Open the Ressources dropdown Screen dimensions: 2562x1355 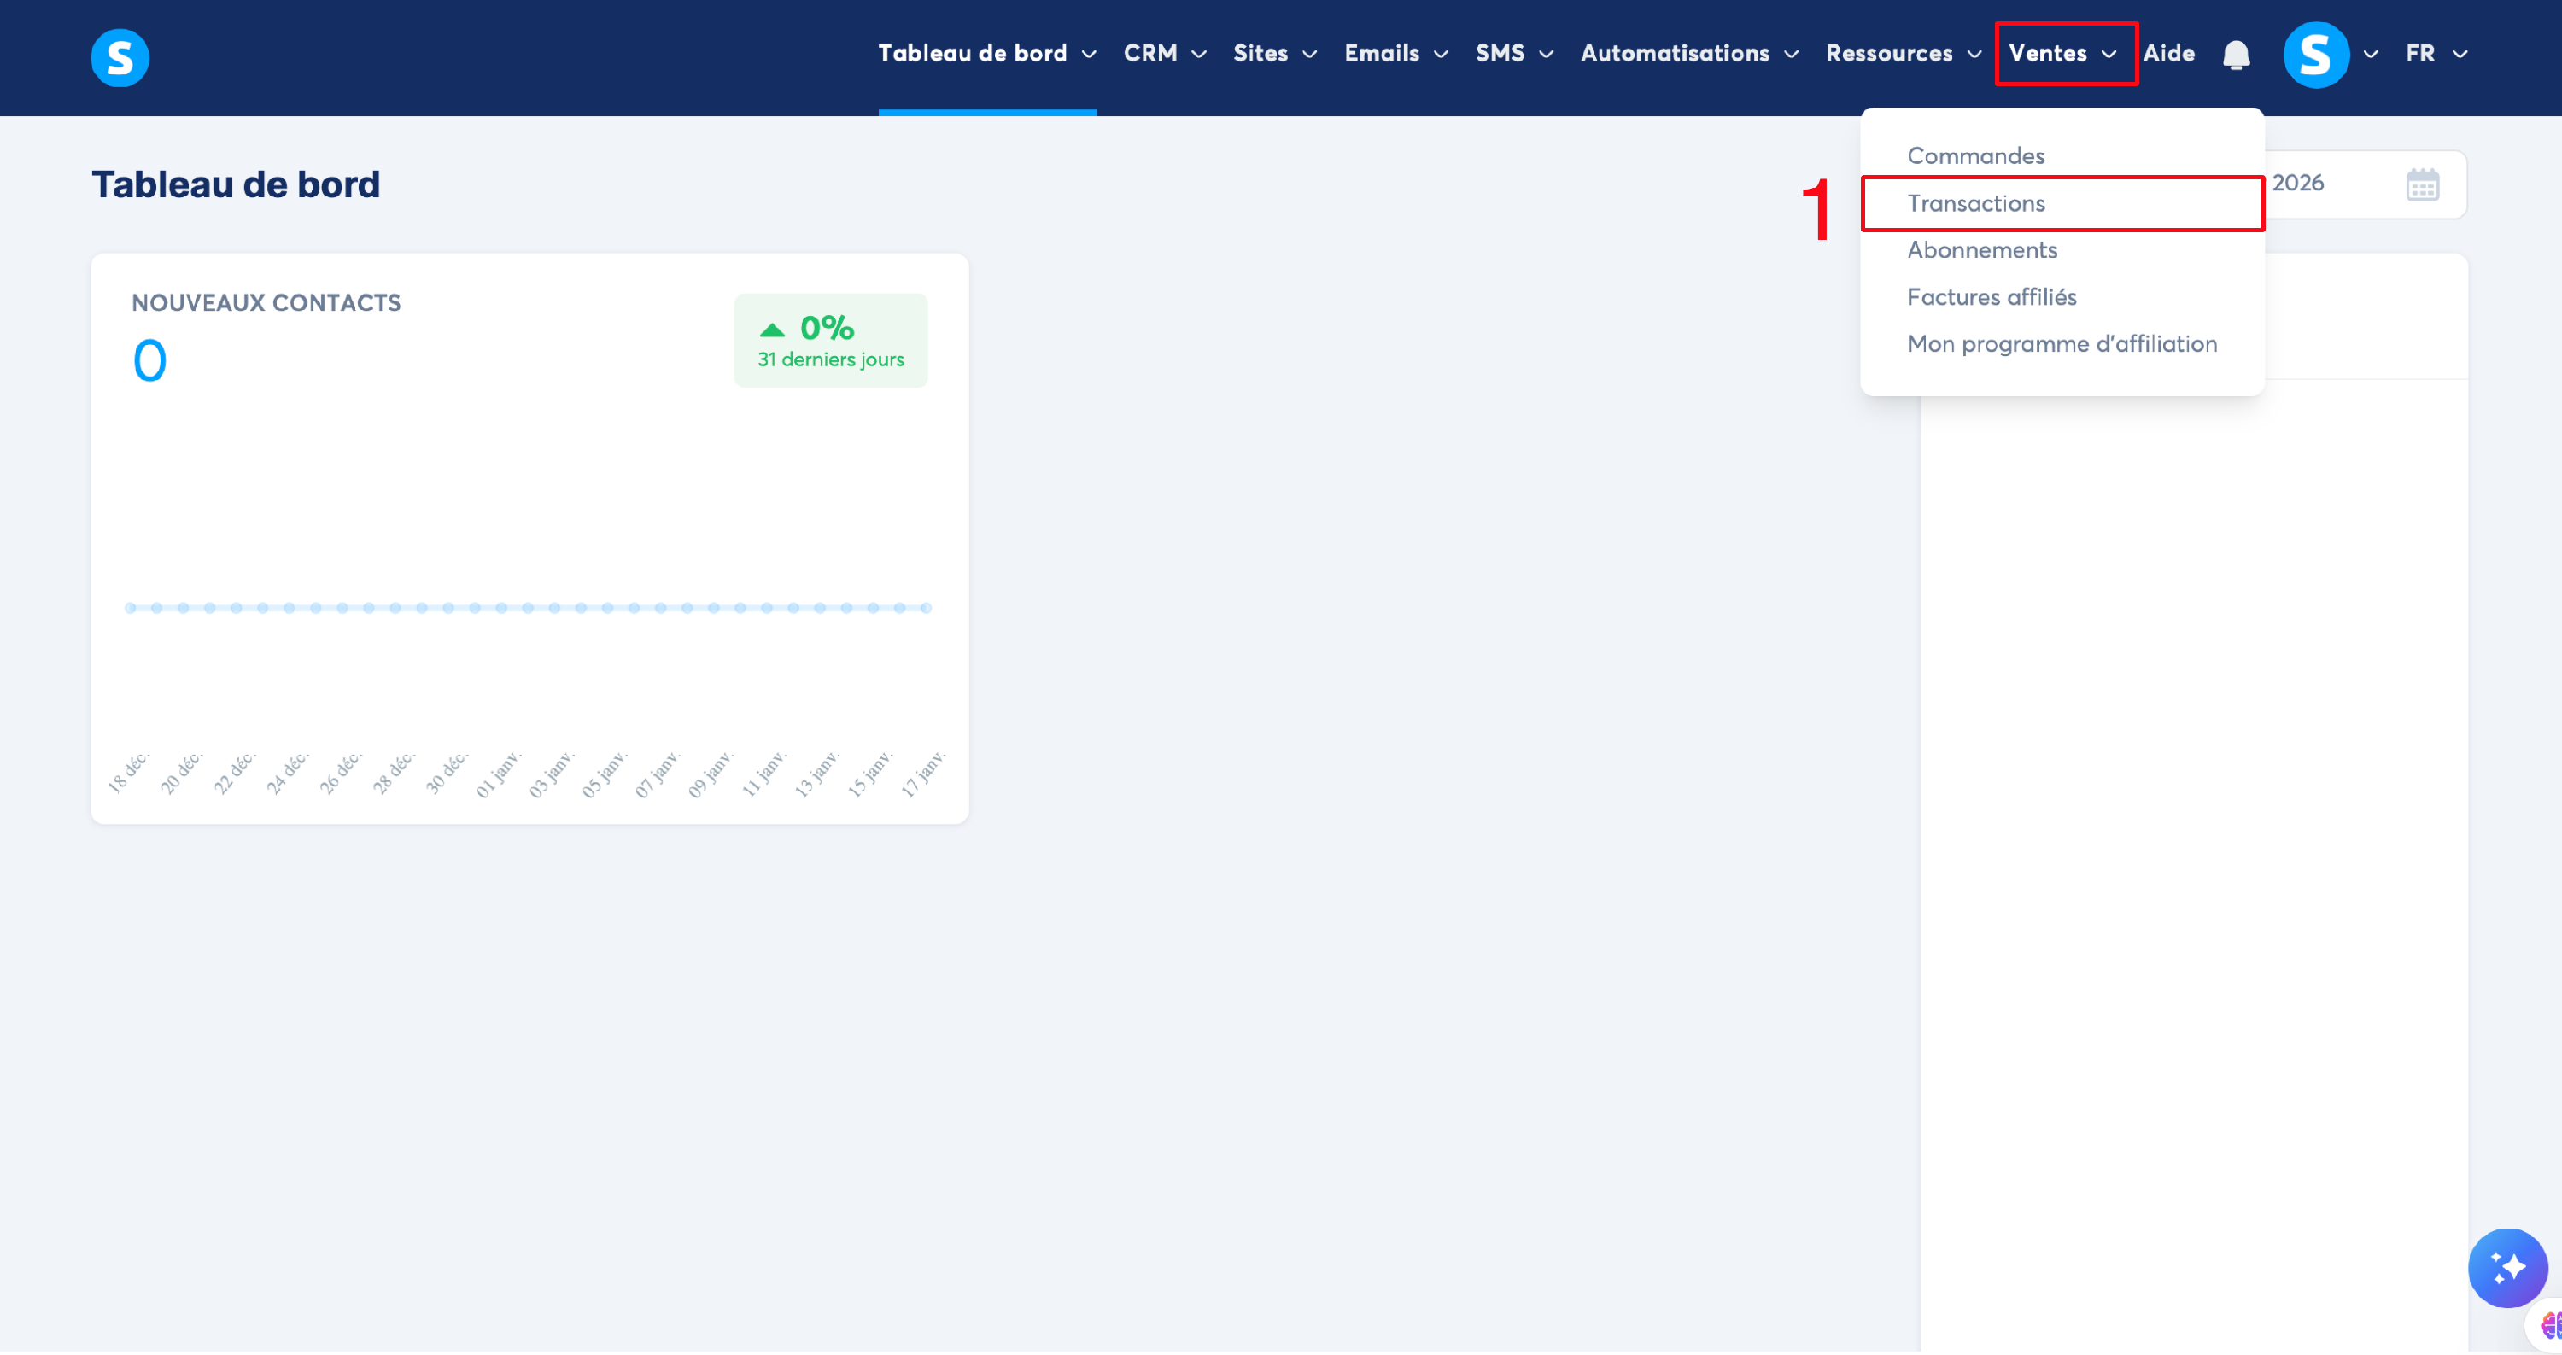point(1903,54)
